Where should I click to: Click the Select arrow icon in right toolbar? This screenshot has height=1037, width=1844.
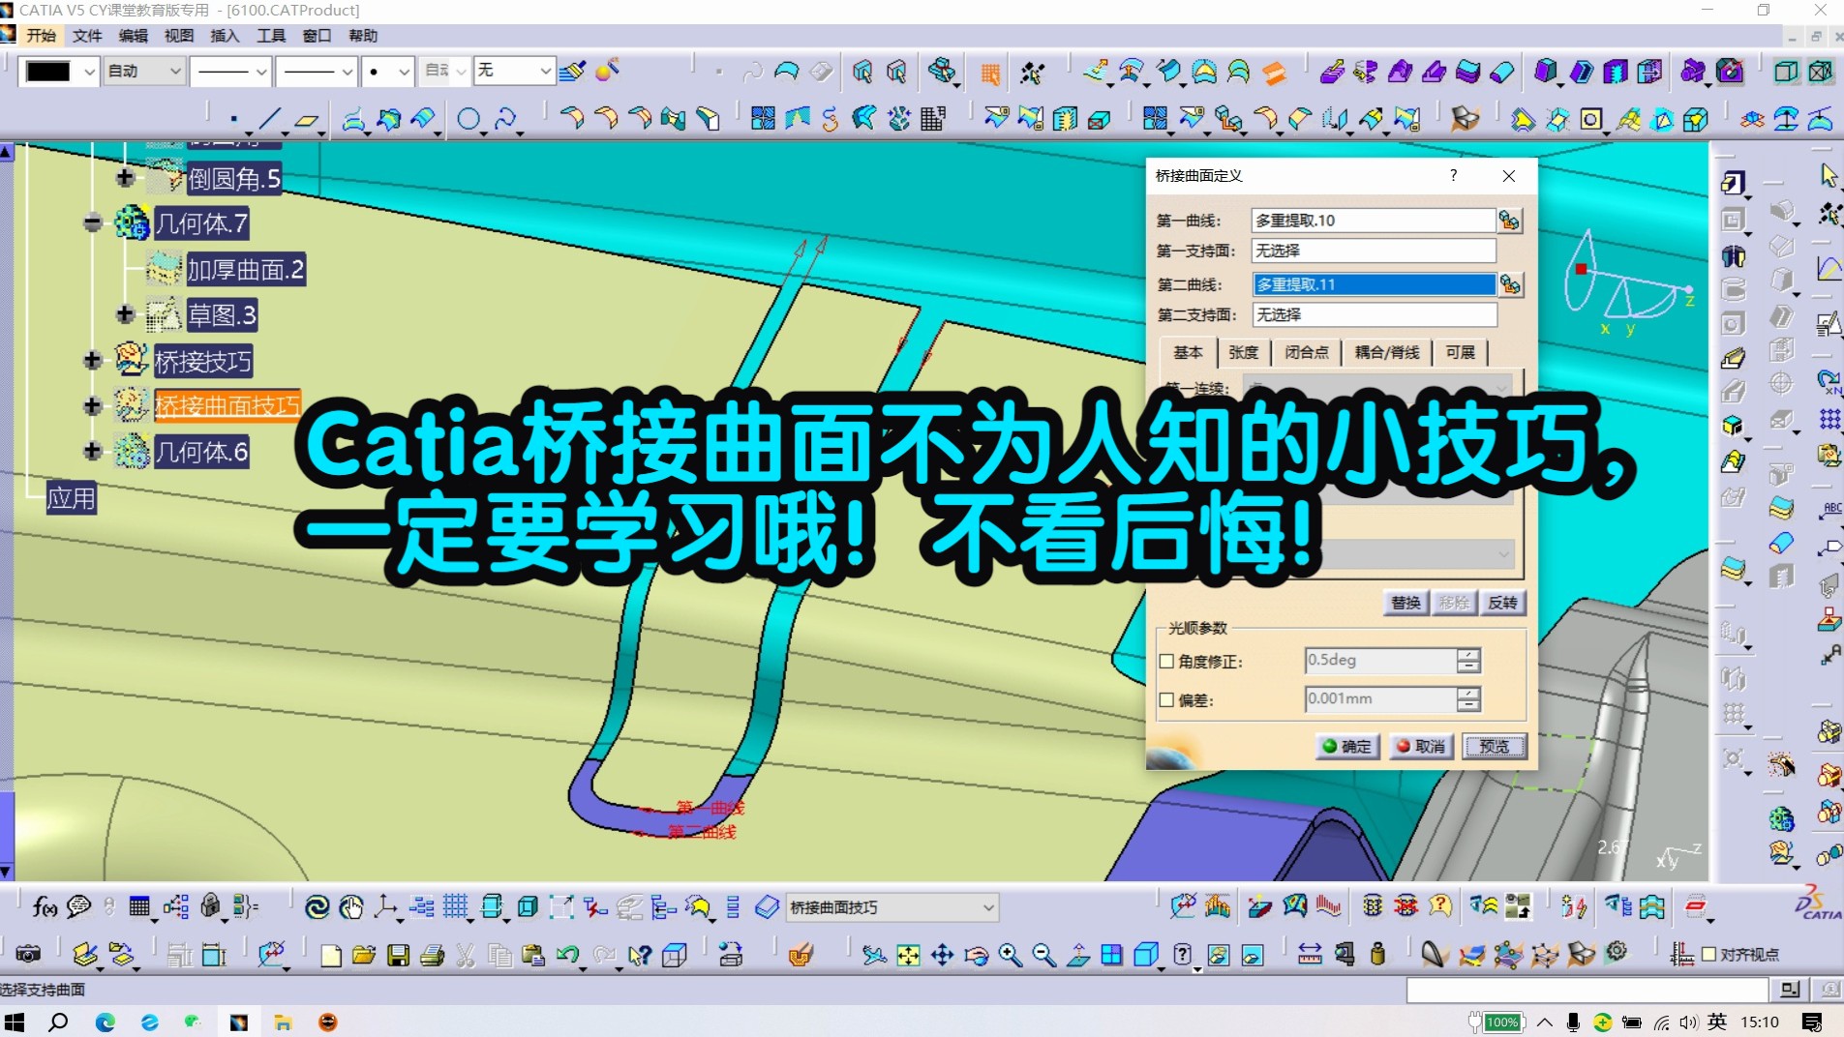1828,176
